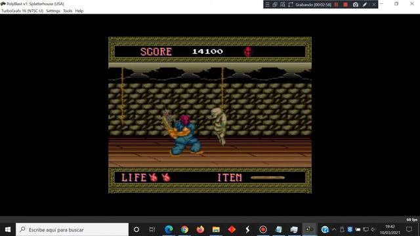The width and height of the screenshot is (420, 236).
Task: Open the printer-like app on taskbar
Action: 294,229
